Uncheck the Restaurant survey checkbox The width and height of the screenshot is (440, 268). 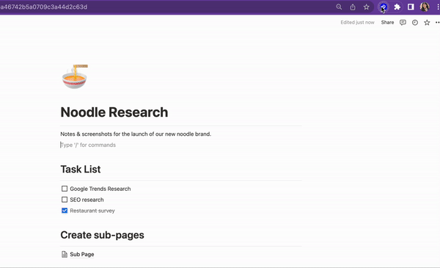(x=65, y=211)
